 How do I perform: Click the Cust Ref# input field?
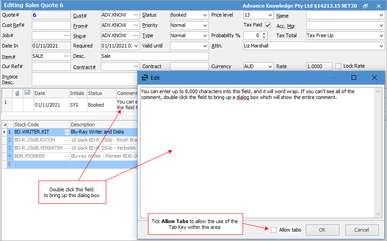[51, 26]
